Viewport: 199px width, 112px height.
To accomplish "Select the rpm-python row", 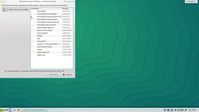I will (52, 41).
